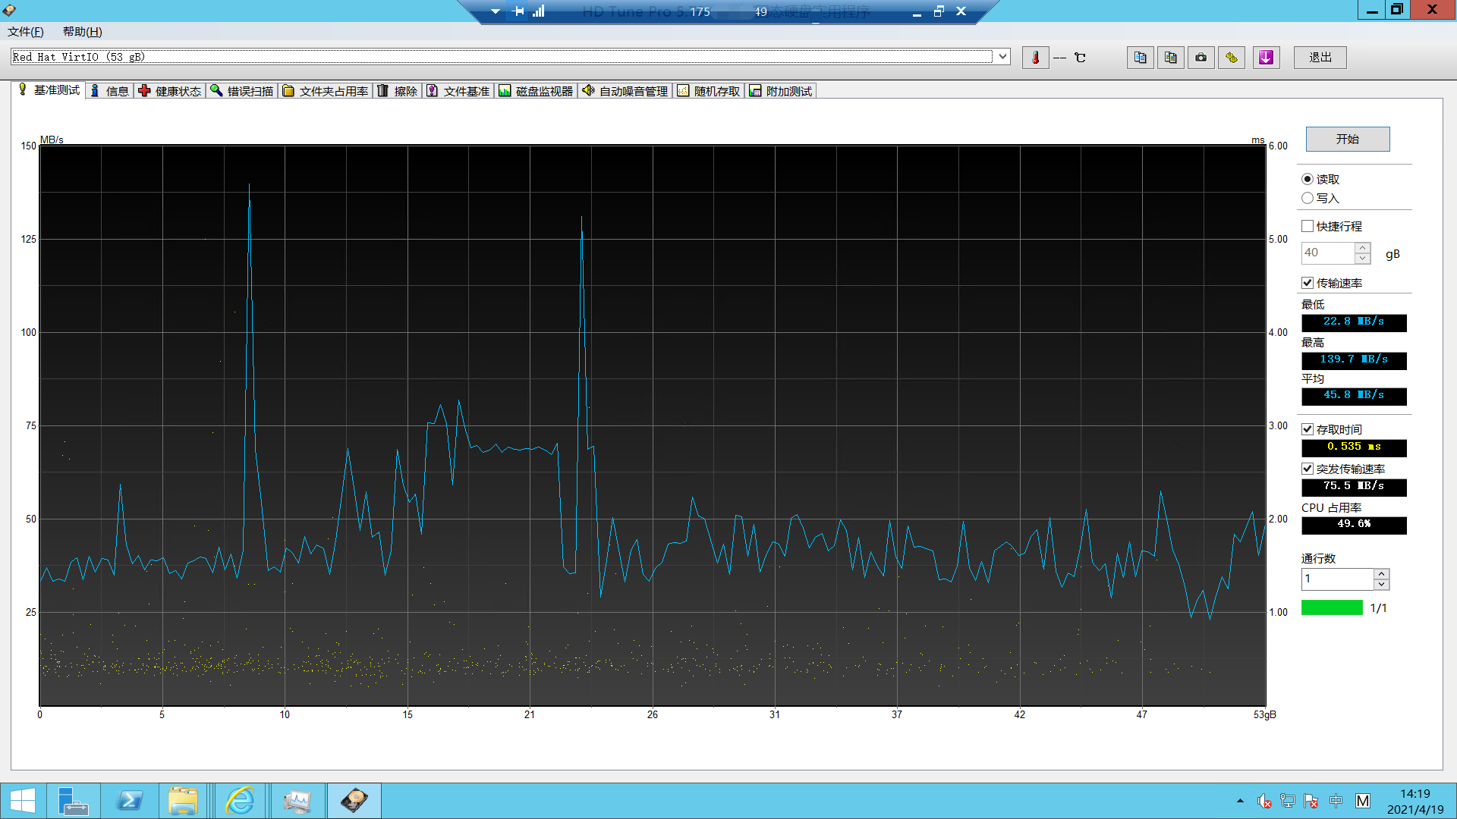Click the 退出 exit button
The image size is (1457, 819).
click(1320, 58)
